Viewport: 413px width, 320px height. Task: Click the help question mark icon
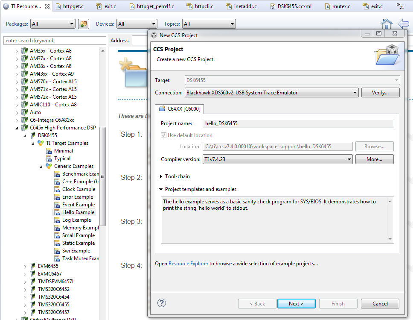click(161, 303)
